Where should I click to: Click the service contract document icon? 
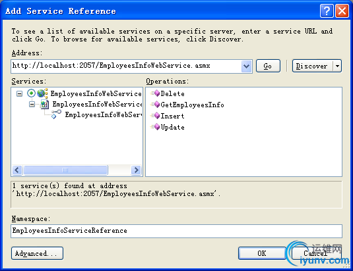[x=45, y=105]
